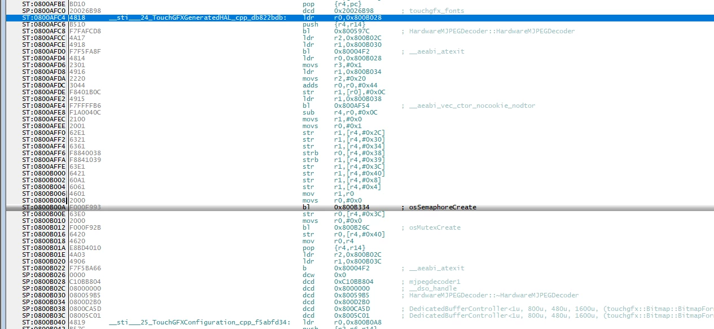Select opcode bytes F8841039
The image size is (714, 329).
(85, 160)
